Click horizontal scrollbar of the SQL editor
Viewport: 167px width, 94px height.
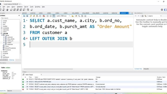48,69
